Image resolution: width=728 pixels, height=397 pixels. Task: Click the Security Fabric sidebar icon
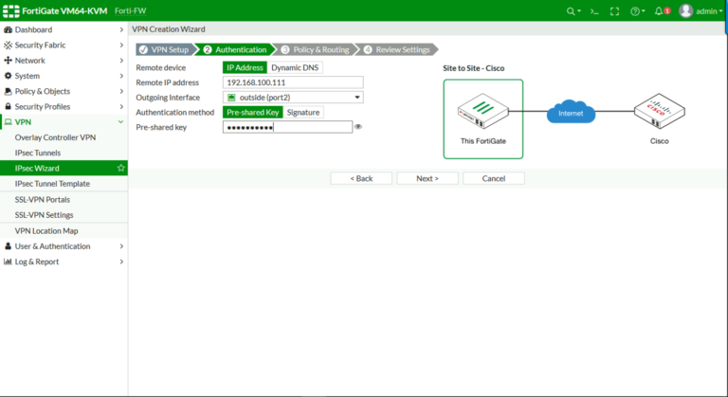point(8,45)
